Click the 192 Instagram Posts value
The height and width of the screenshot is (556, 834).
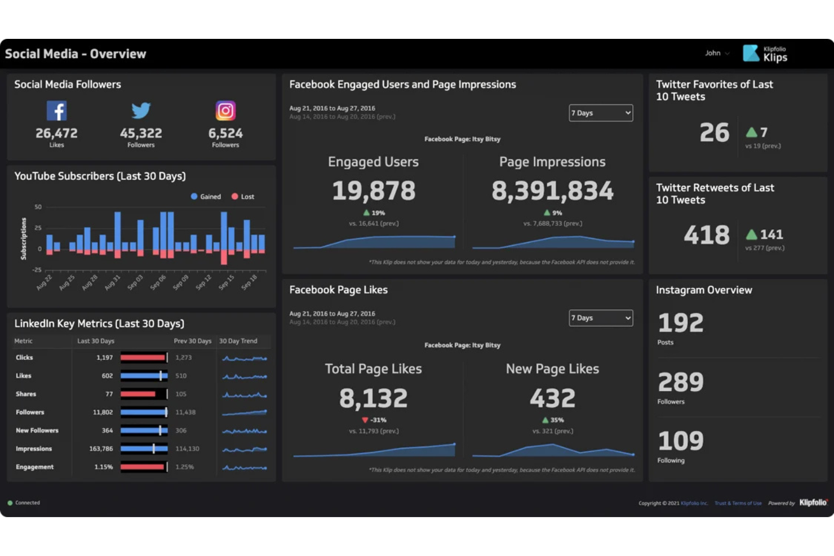[681, 323]
